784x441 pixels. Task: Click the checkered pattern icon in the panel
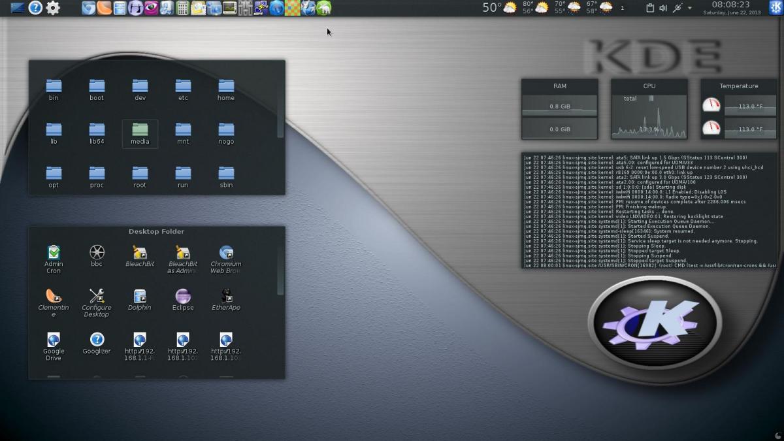click(292, 8)
